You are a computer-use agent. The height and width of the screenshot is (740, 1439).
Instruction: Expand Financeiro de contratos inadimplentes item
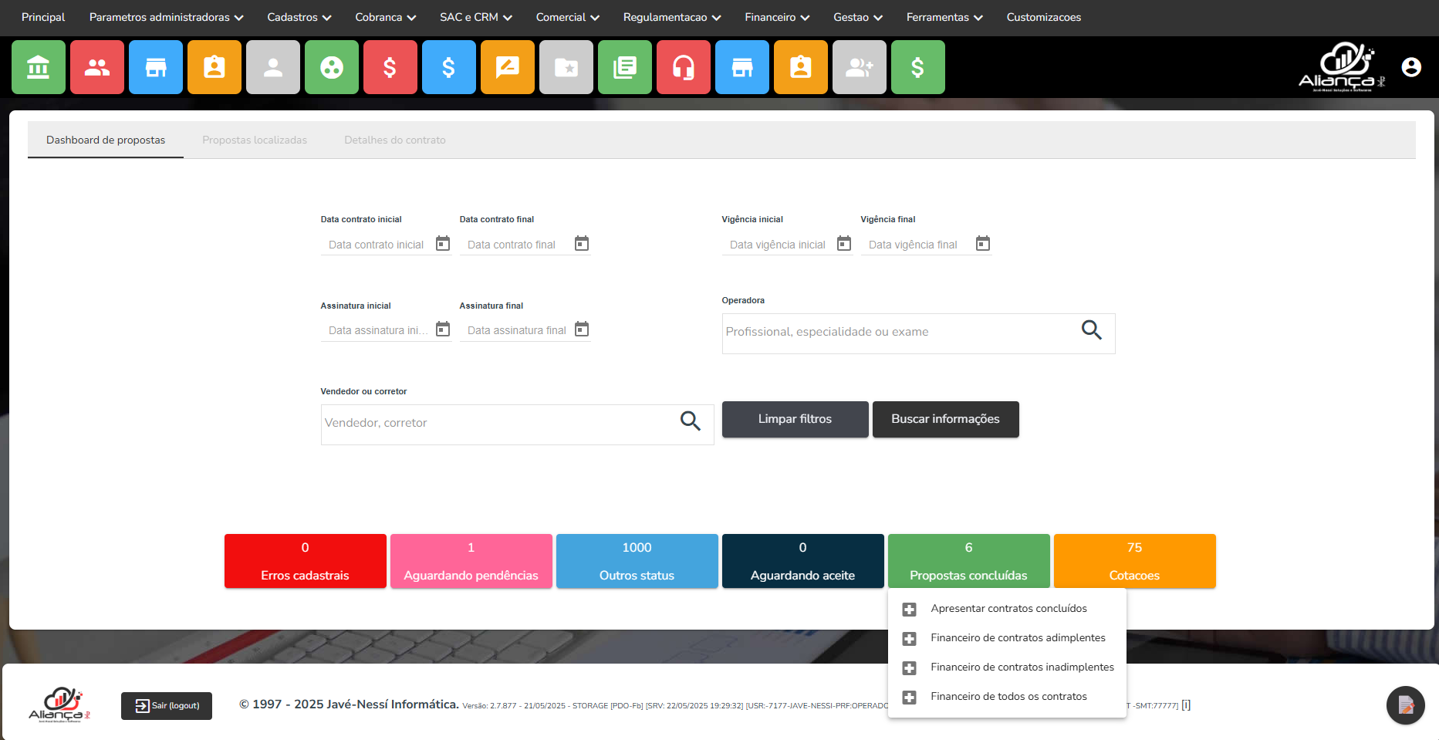(x=910, y=668)
